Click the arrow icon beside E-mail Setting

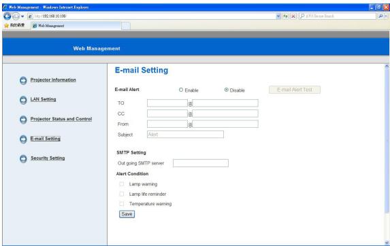[x=23, y=139]
